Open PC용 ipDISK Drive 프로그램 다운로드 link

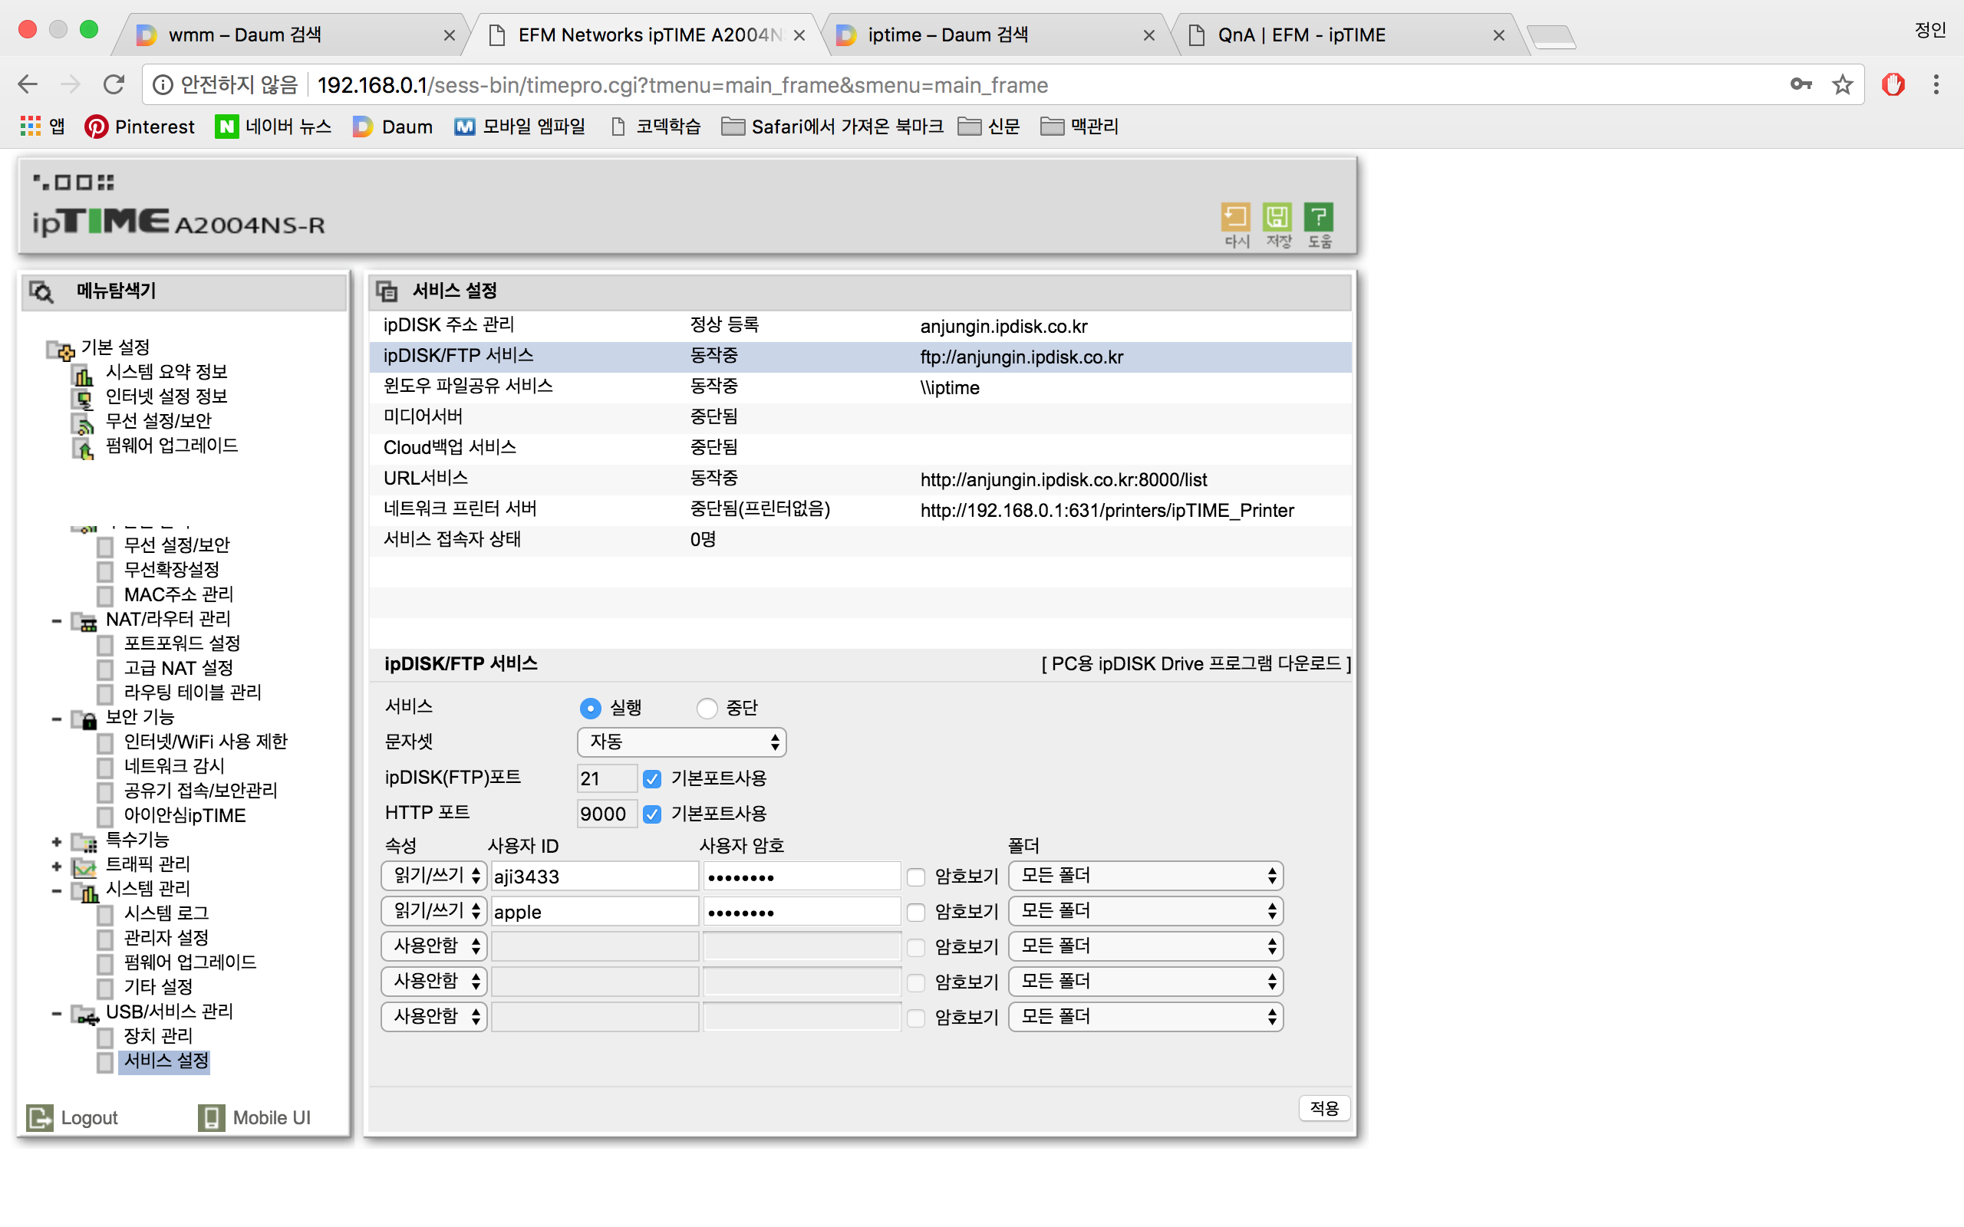[1196, 664]
